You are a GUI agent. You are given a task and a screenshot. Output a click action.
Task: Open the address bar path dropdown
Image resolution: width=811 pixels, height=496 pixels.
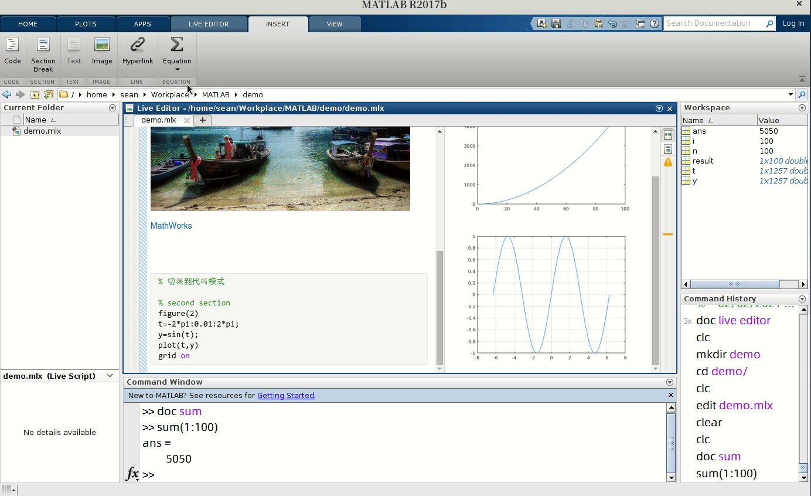click(790, 94)
